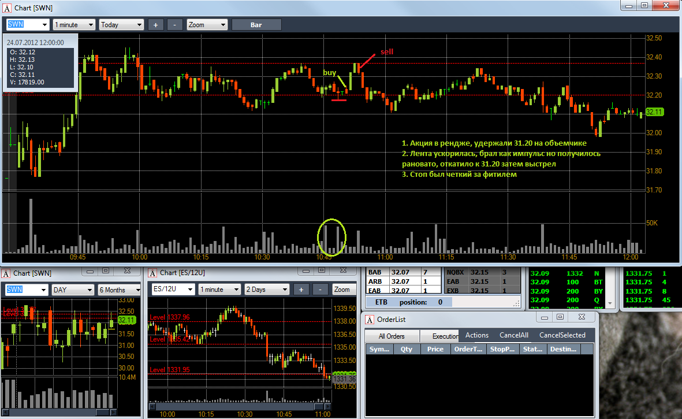Click the NQBX 32.15 ask row

(x=482, y=272)
